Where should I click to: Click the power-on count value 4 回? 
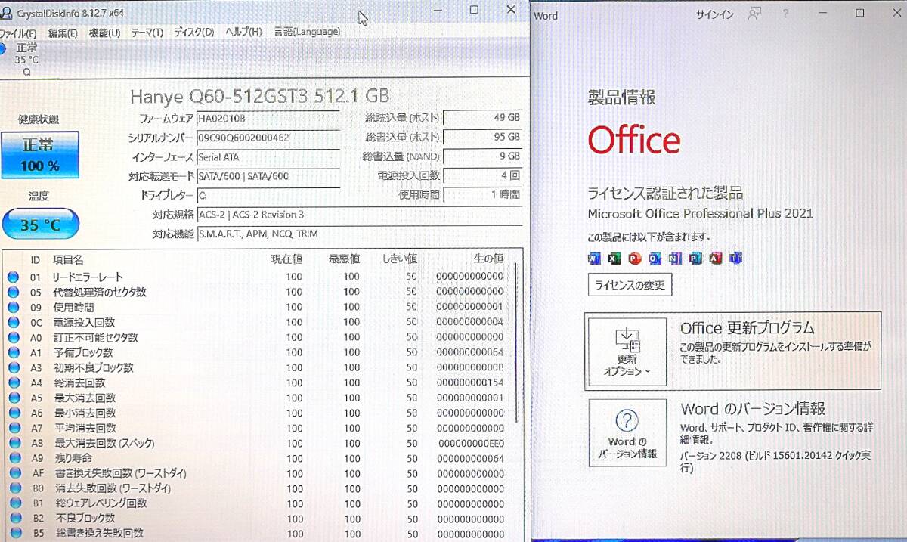[x=484, y=175]
